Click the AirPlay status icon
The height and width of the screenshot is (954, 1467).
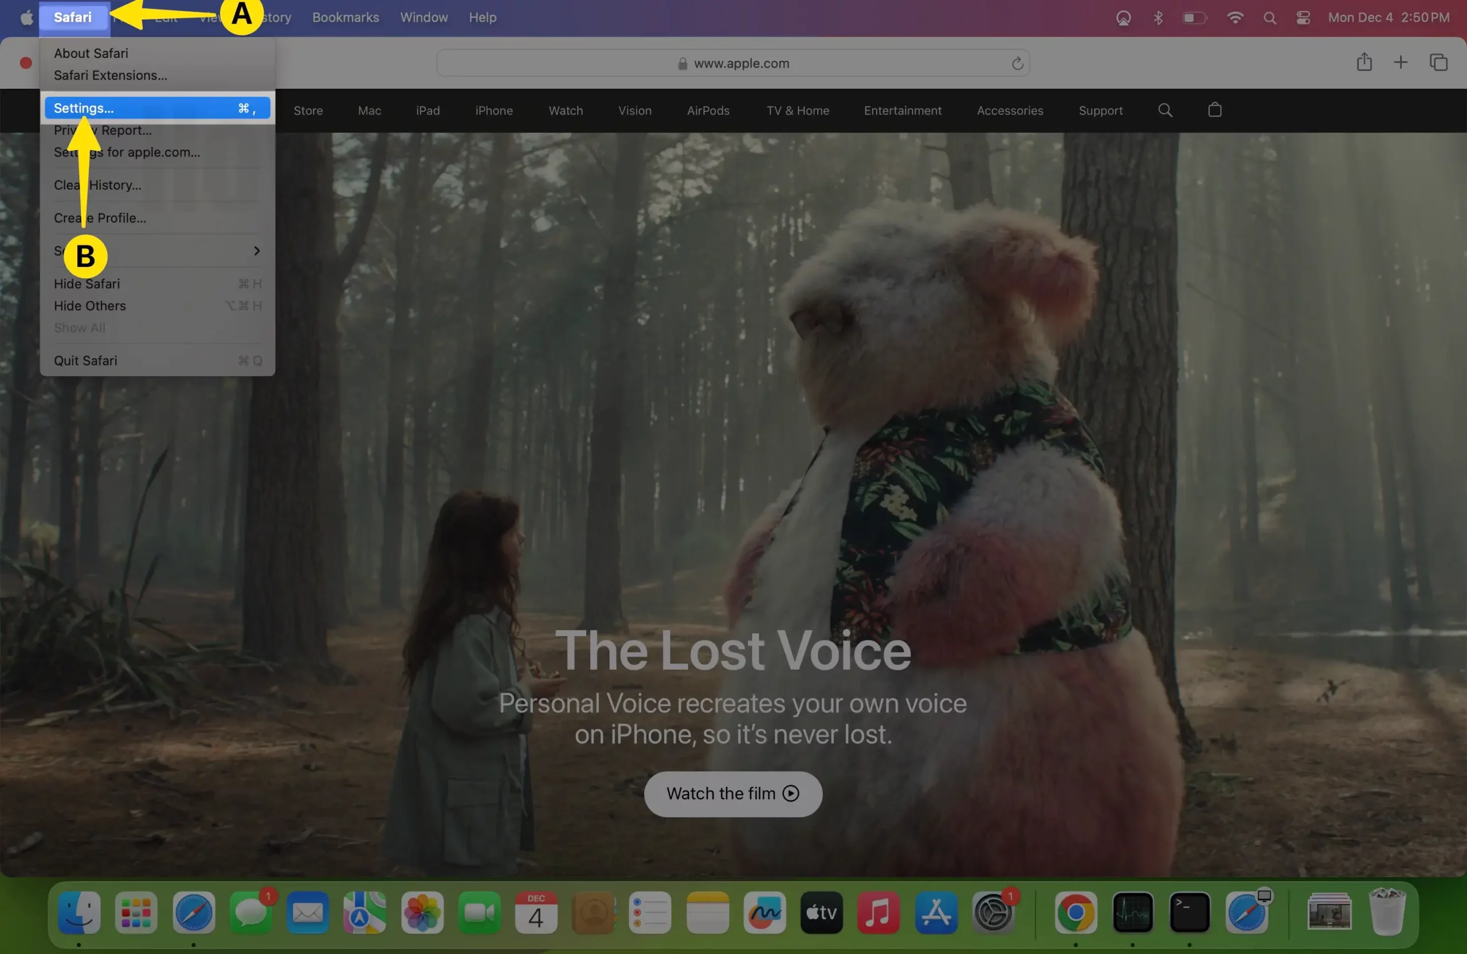(x=1123, y=18)
